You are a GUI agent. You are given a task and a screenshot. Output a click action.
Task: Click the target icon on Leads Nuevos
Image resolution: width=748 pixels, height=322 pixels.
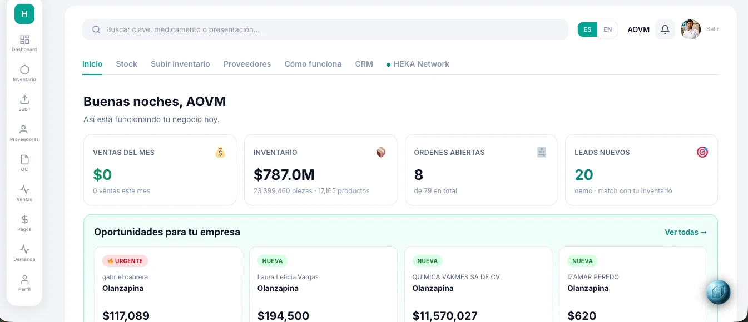pyautogui.click(x=702, y=152)
